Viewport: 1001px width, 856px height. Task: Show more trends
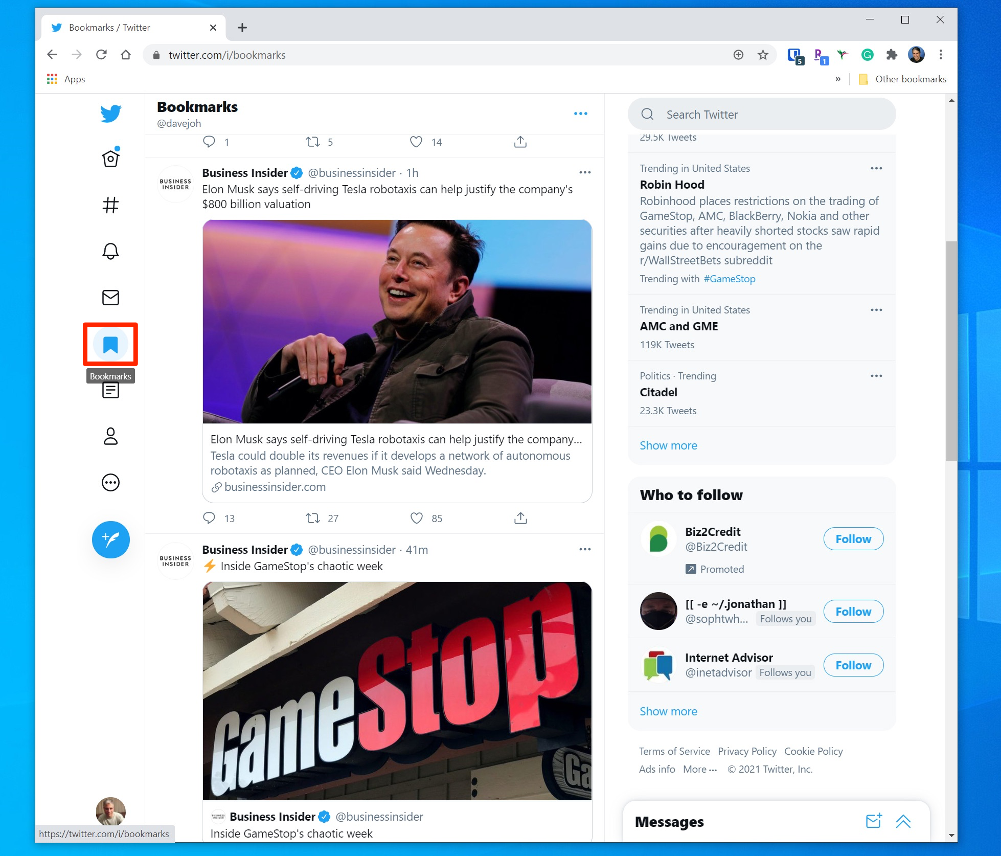[x=668, y=445]
